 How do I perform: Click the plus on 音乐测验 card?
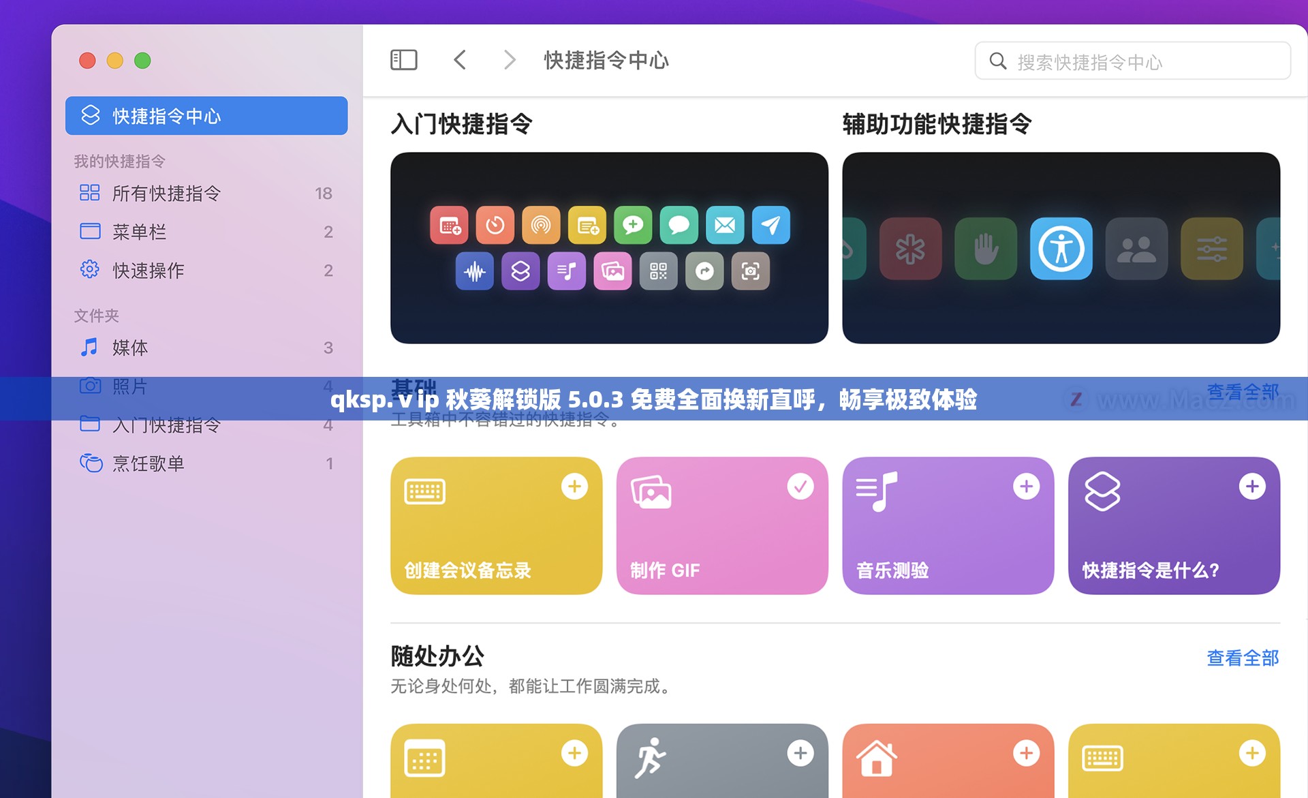pos(1026,486)
